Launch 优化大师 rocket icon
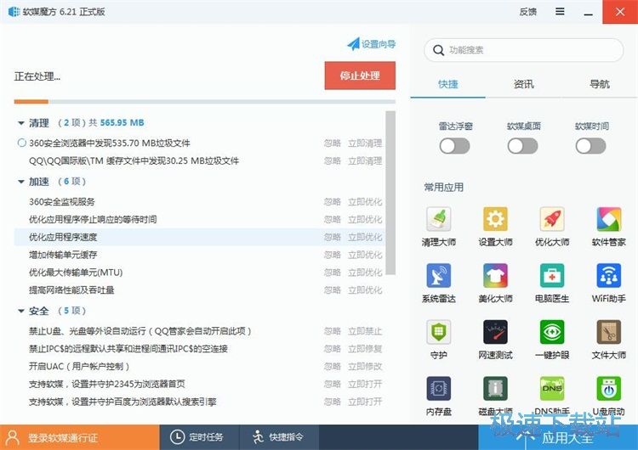638x450 pixels. [552, 219]
